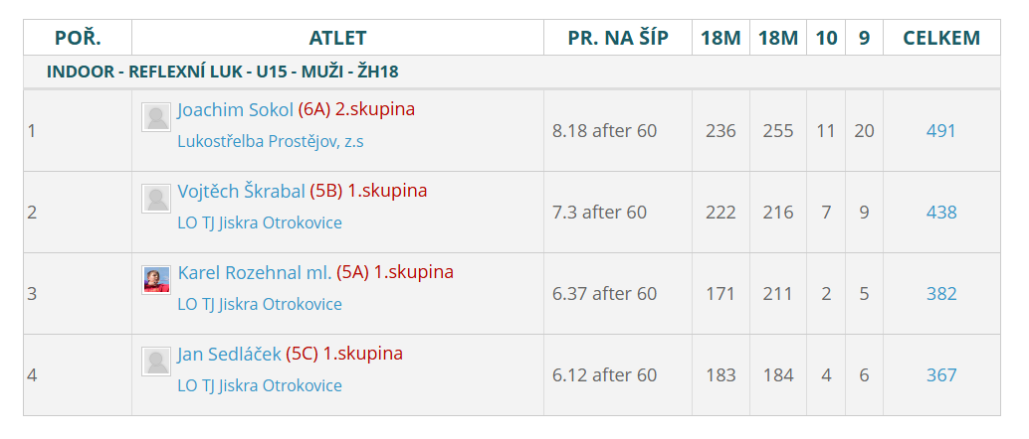Viewport: 1029px width, 439px height.
Task: Click the CELKEM column header
Action: 941,38
